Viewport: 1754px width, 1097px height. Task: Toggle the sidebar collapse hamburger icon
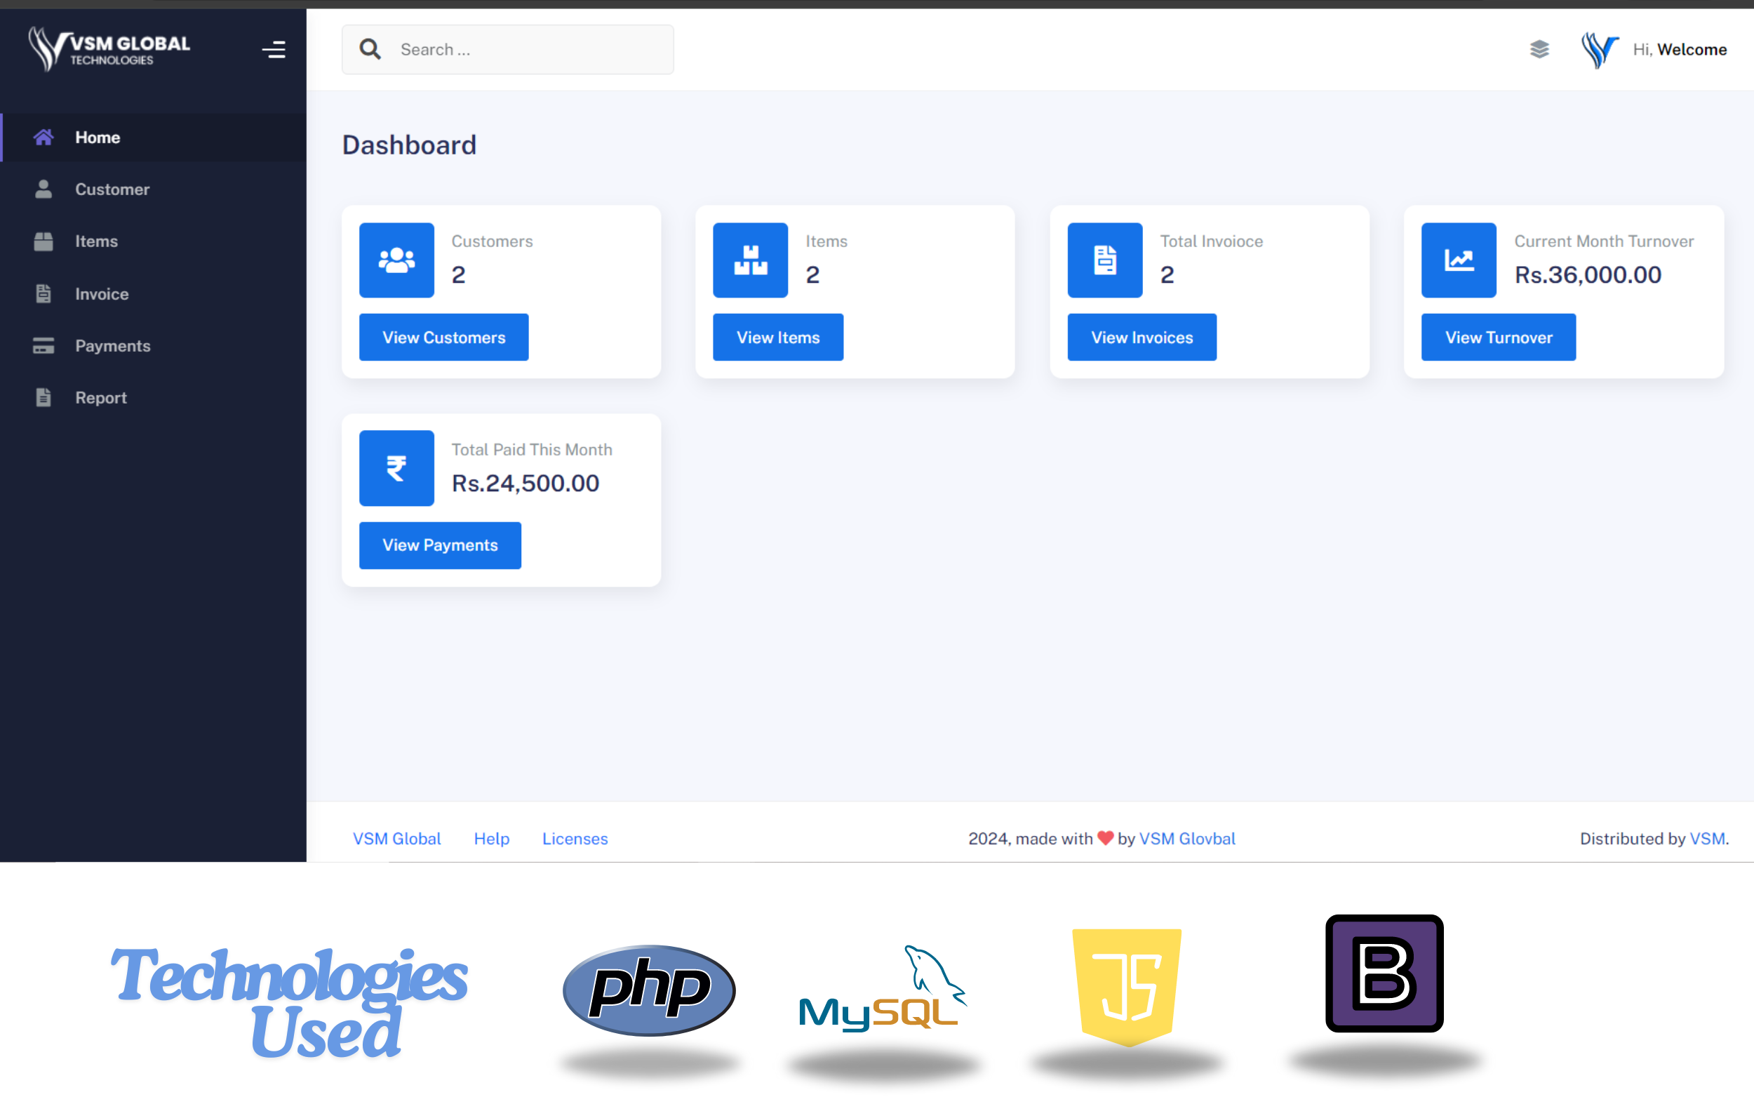[274, 49]
